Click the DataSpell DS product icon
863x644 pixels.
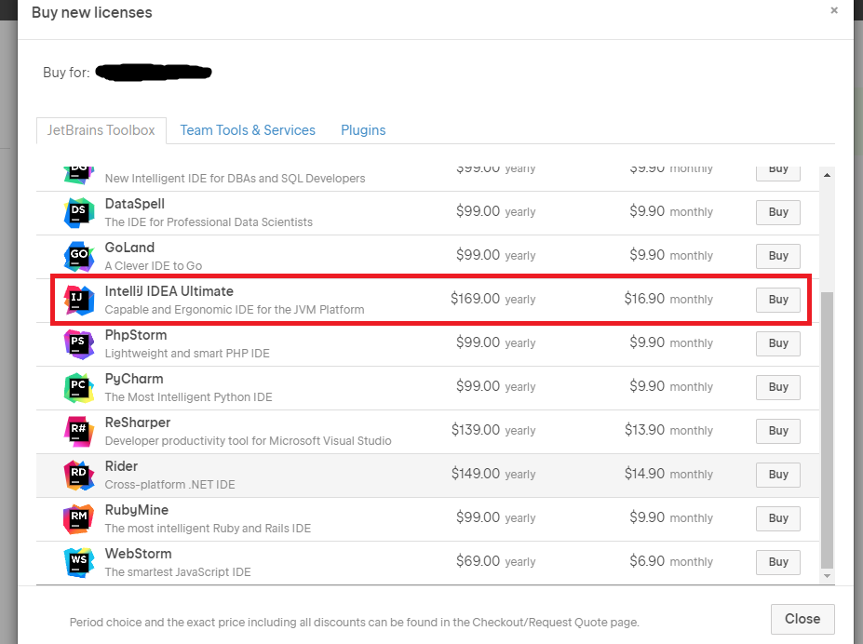tap(79, 212)
